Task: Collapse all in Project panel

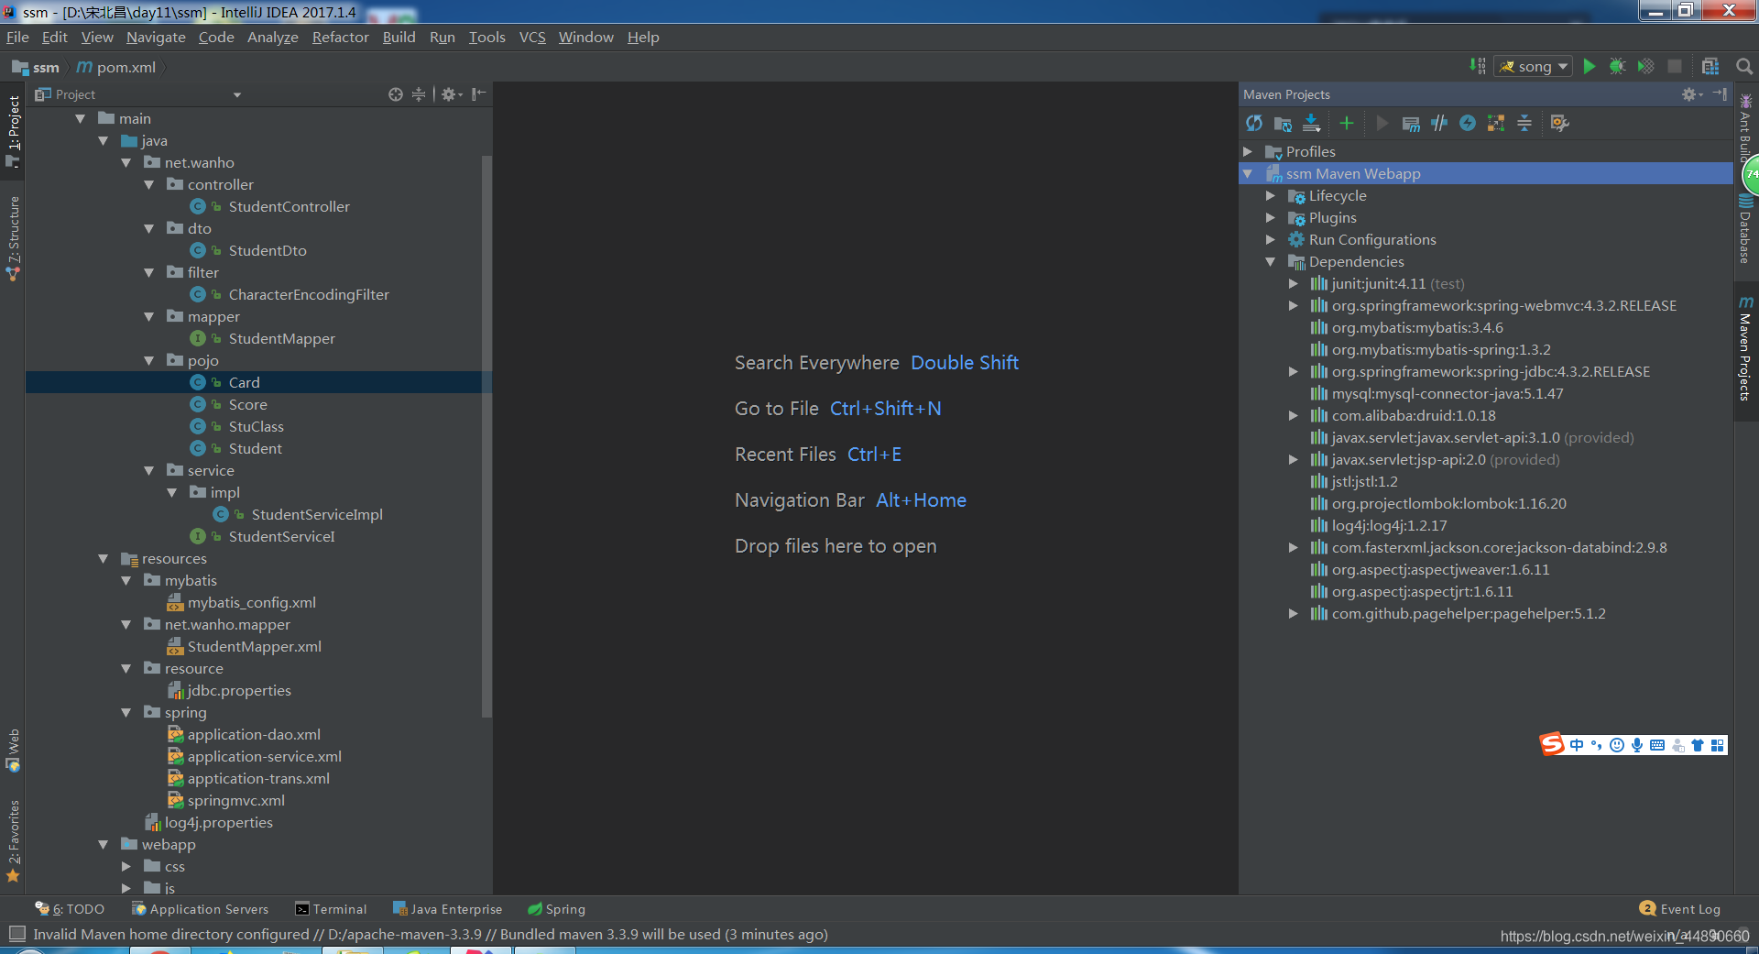Action: pos(419,94)
